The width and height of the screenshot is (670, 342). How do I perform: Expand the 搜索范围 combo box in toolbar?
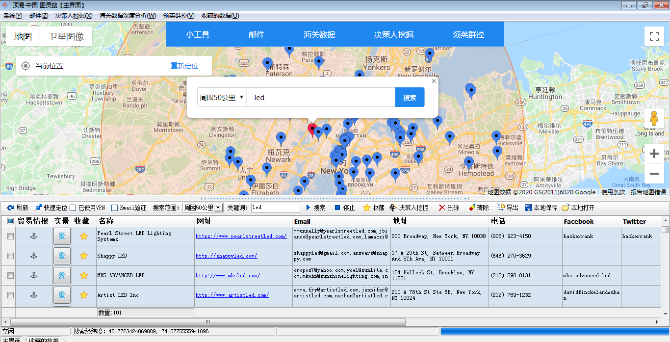pos(218,208)
